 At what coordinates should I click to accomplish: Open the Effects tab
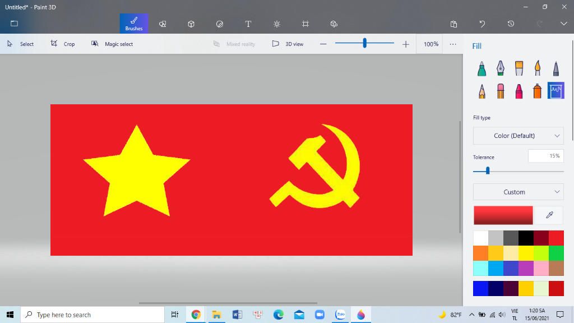pos(277,24)
